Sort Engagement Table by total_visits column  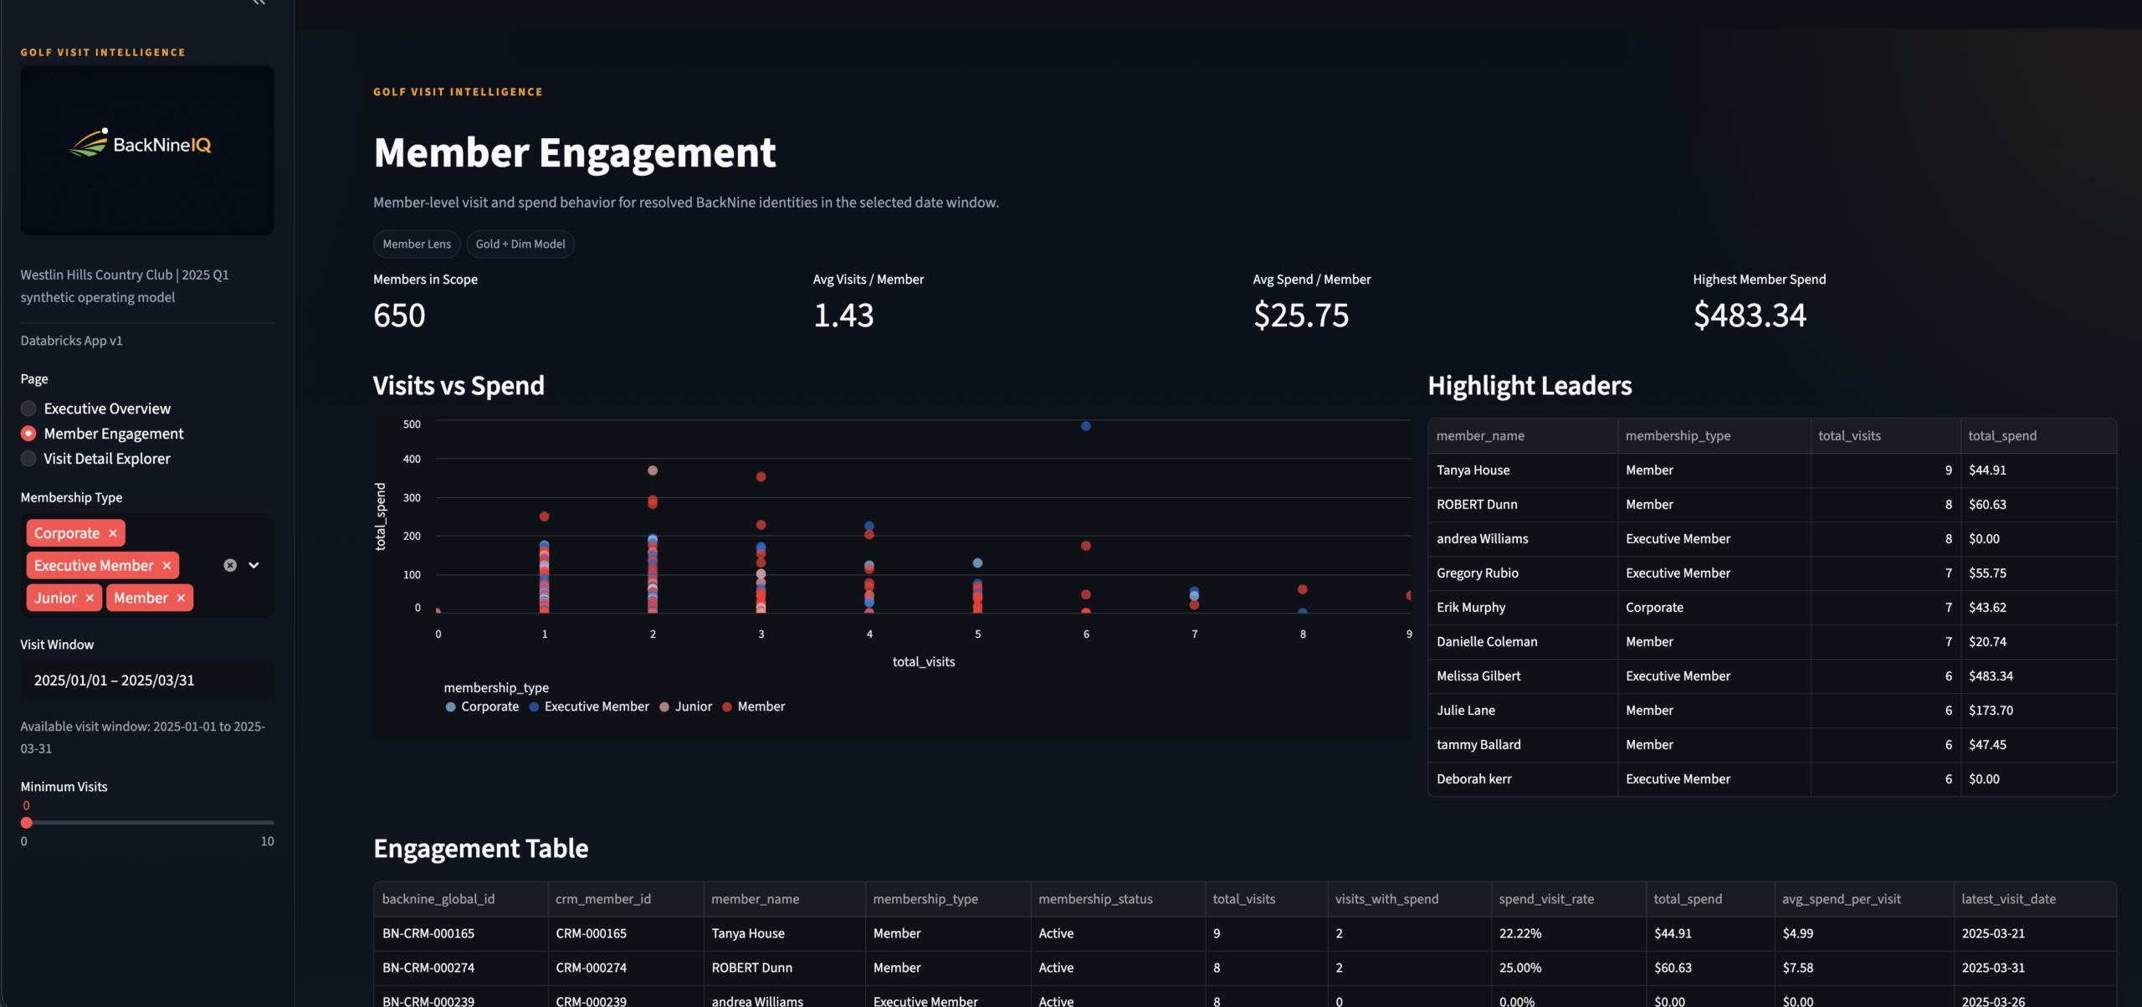tap(1243, 899)
